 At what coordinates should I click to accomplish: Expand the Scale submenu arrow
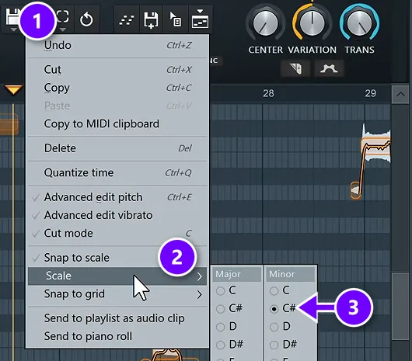click(x=200, y=276)
